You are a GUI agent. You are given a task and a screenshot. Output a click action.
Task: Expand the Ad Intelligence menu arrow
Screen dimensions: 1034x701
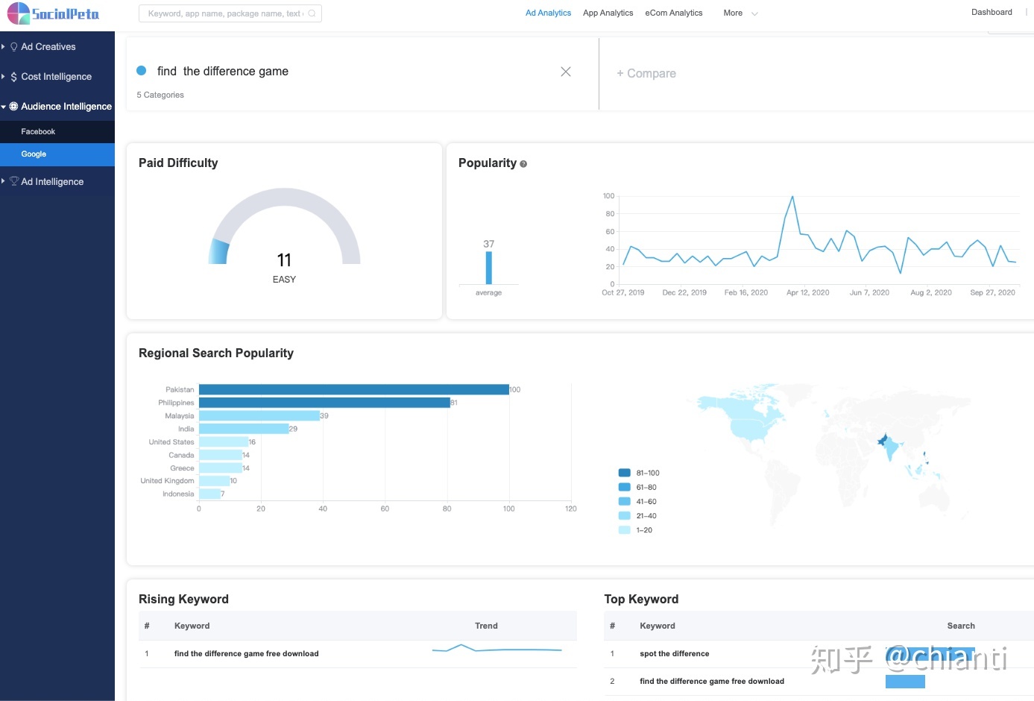coord(4,181)
